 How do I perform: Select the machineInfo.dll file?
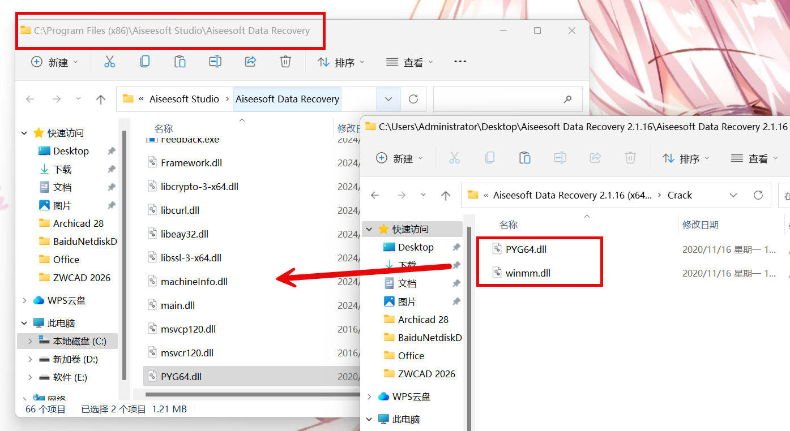coord(194,282)
